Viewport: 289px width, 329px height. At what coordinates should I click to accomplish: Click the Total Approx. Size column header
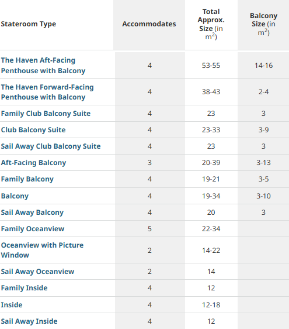[x=211, y=24]
